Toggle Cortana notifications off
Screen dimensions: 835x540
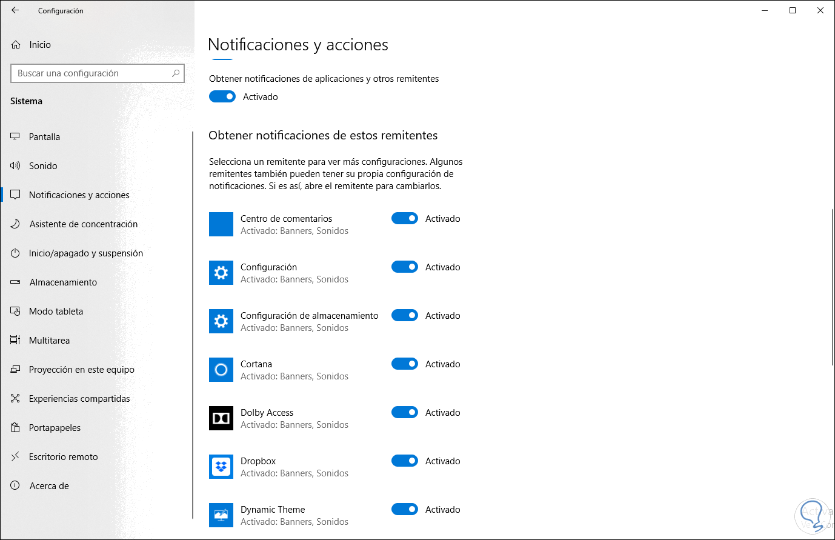point(404,364)
